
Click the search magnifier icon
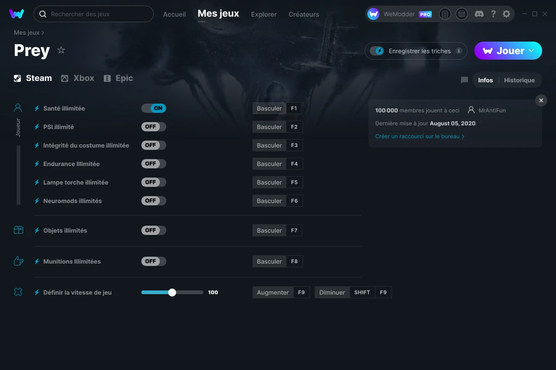(43, 14)
